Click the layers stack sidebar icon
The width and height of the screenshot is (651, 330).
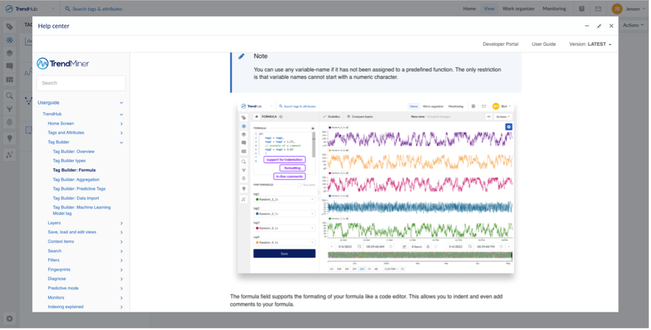point(9,53)
